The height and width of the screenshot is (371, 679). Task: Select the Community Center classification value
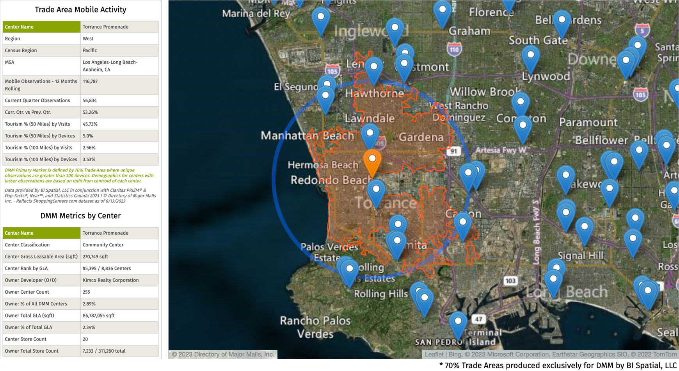click(103, 245)
